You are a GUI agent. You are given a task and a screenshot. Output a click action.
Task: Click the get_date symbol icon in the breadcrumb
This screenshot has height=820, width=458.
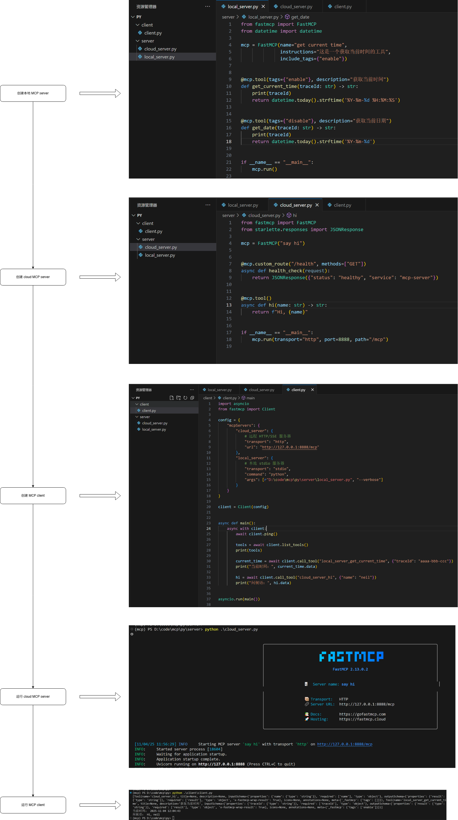[287, 17]
